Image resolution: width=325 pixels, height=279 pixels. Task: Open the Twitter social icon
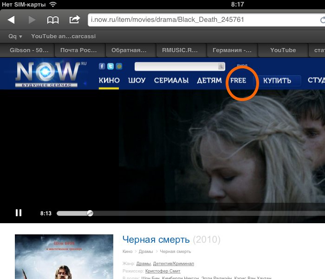(x=110, y=66)
